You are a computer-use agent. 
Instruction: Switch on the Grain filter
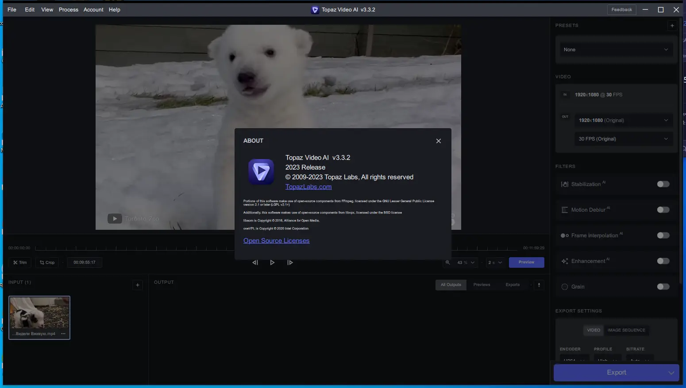[x=663, y=287]
